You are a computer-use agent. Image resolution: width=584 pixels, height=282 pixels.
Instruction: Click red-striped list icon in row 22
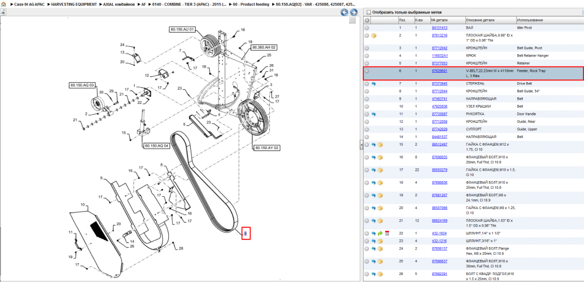pos(387,233)
